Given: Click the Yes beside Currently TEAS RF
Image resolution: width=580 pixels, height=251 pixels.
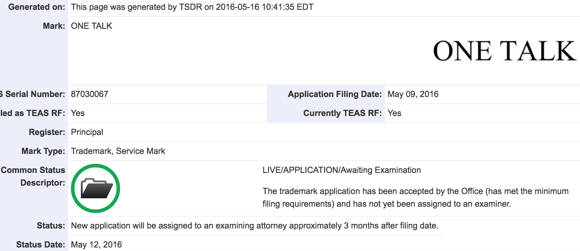Looking at the screenshot, I should [x=394, y=113].
